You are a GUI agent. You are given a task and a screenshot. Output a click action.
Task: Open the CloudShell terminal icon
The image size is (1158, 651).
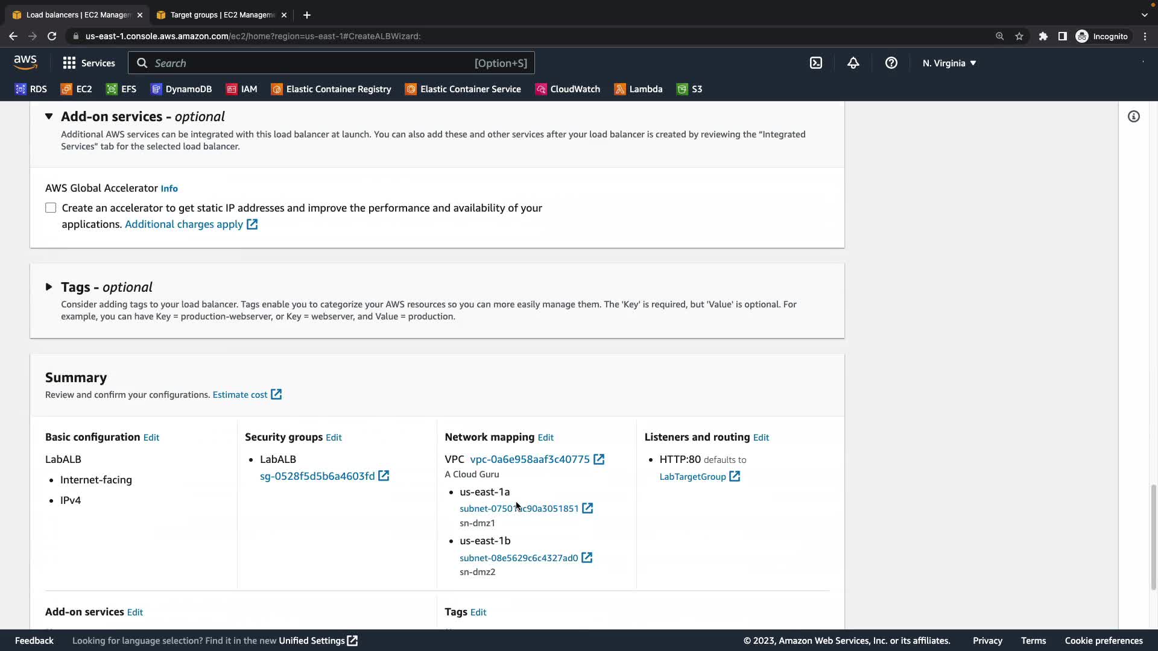815,63
